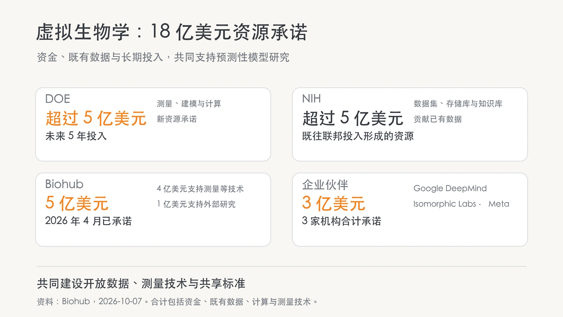
Task: Select the Isomorphic Labs label
Action: click(x=445, y=204)
